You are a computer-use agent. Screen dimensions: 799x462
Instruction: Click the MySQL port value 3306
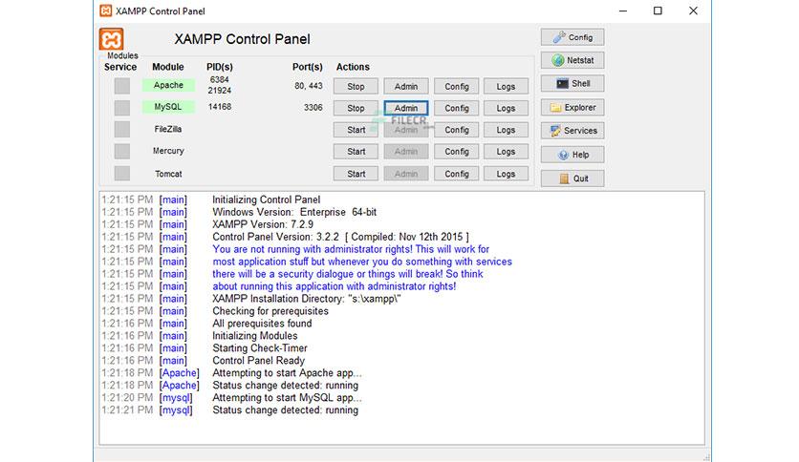coord(313,107)
